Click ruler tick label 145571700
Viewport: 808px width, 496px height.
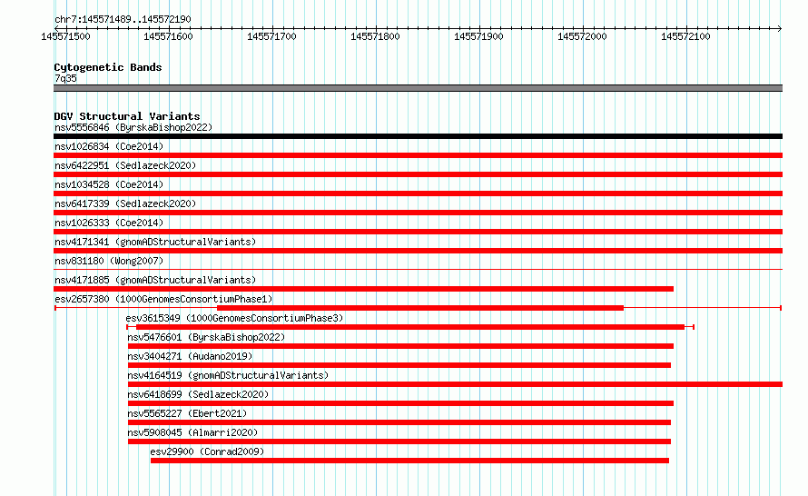click(x=271, y=36)
